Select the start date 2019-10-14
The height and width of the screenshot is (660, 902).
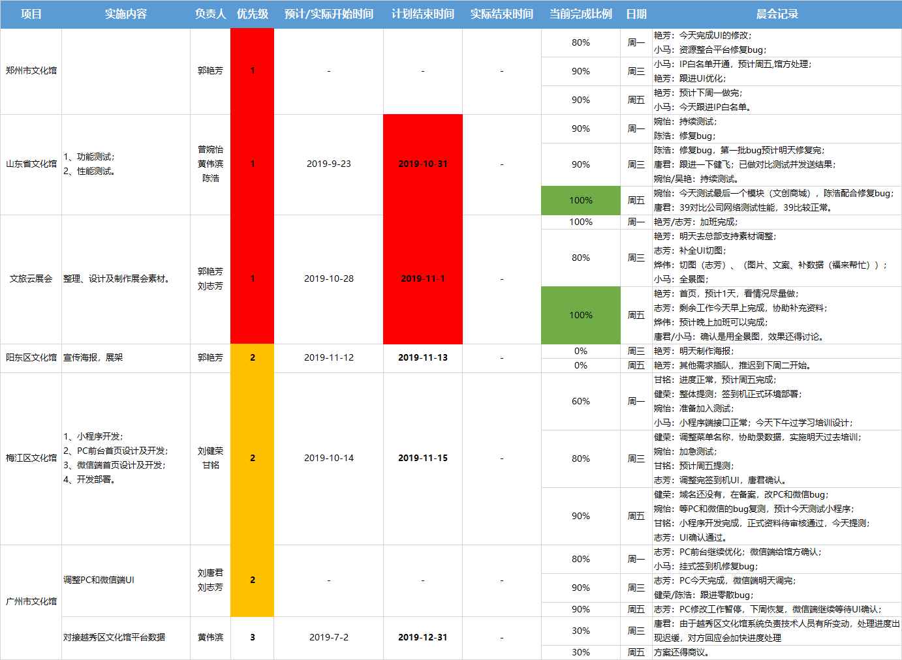pyautogui.click(x=329, y=458)
